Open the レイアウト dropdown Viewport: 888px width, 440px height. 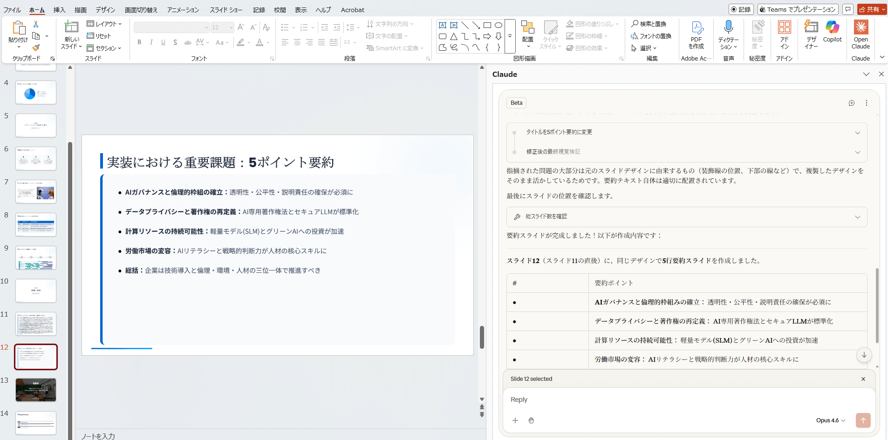[104, 24]
